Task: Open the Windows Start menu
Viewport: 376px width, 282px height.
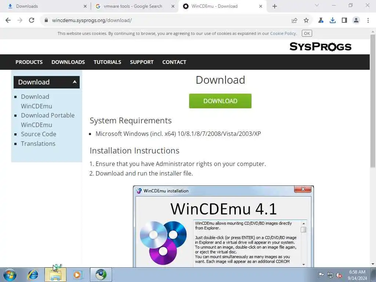Action: pyautogui.click(x=10, y=275)
